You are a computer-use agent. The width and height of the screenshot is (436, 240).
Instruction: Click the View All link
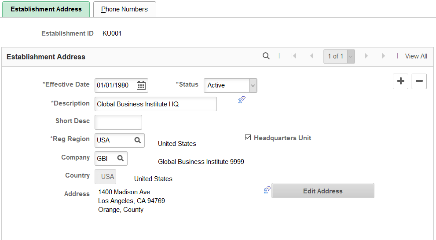[416, 56]
